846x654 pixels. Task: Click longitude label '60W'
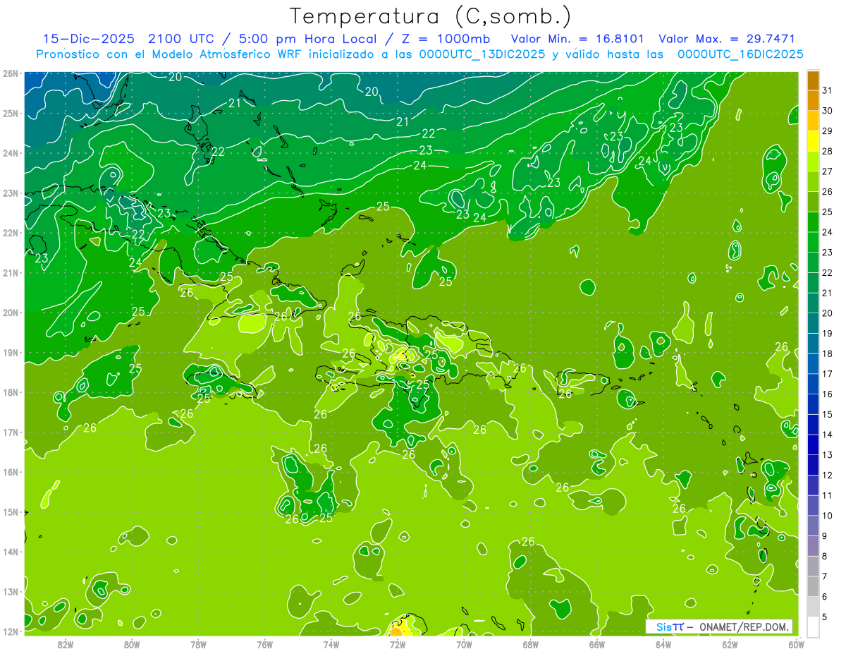(x=796, y=644)
